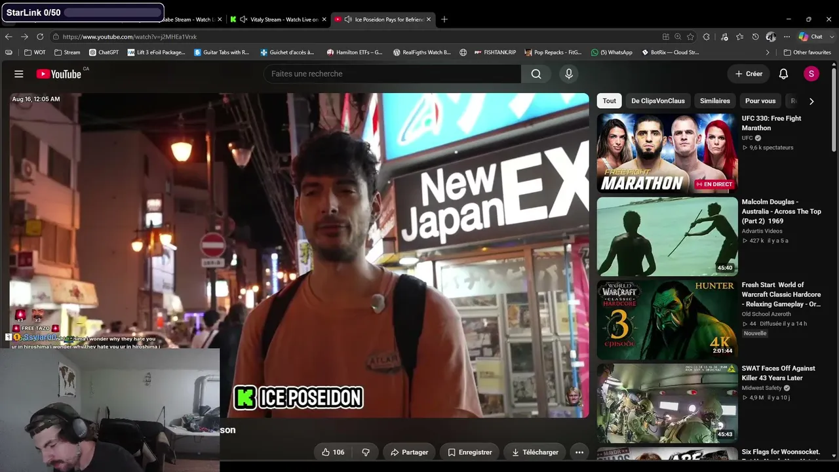Dislike the video

click(366, 452)
